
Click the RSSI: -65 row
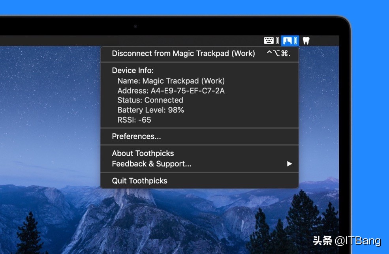pyautogui.click(x=134, y=120)
